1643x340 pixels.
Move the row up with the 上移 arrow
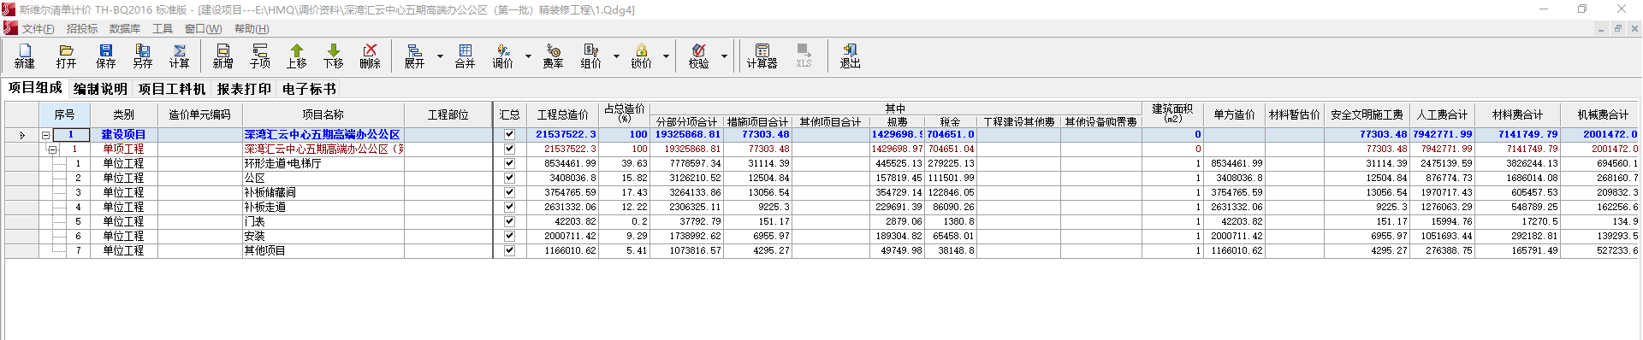[x=296, y=56]
